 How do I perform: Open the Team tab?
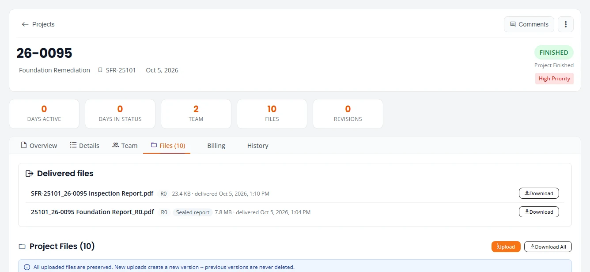125,145
